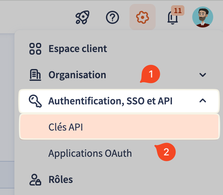Expand the Organisation chevron
This screenshot has height=195, width=223.
point(203,75)
